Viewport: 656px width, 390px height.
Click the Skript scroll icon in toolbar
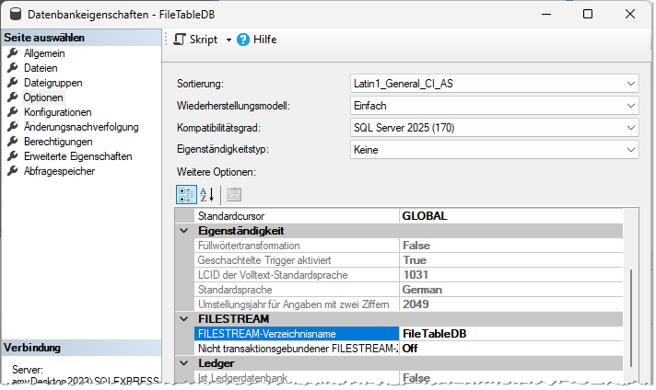(x=180, y=40)
